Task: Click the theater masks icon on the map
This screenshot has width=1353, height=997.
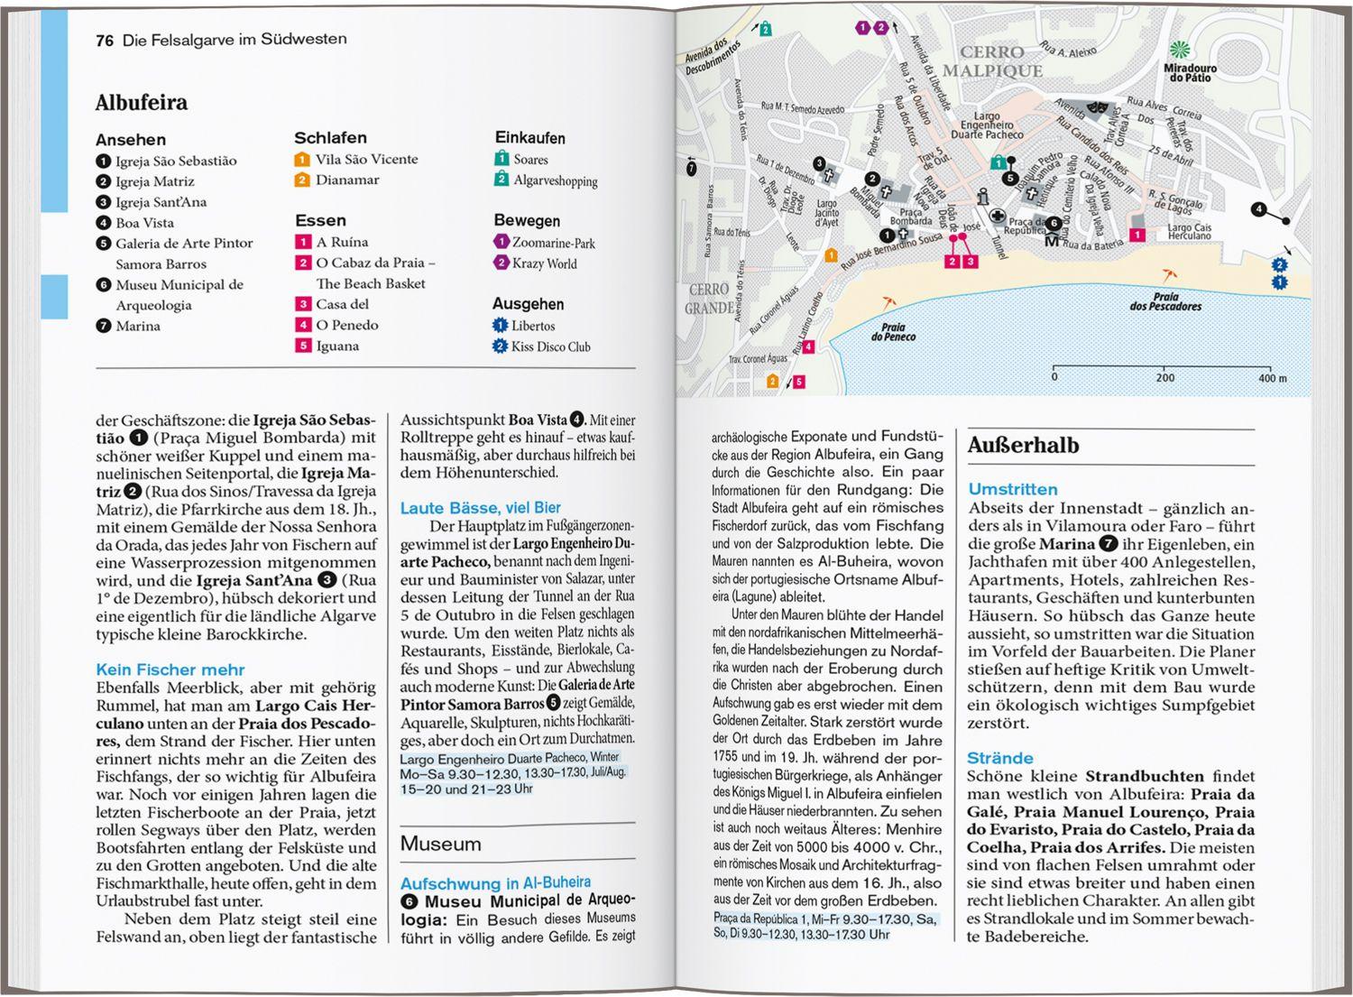Action: coord(1097,107)
